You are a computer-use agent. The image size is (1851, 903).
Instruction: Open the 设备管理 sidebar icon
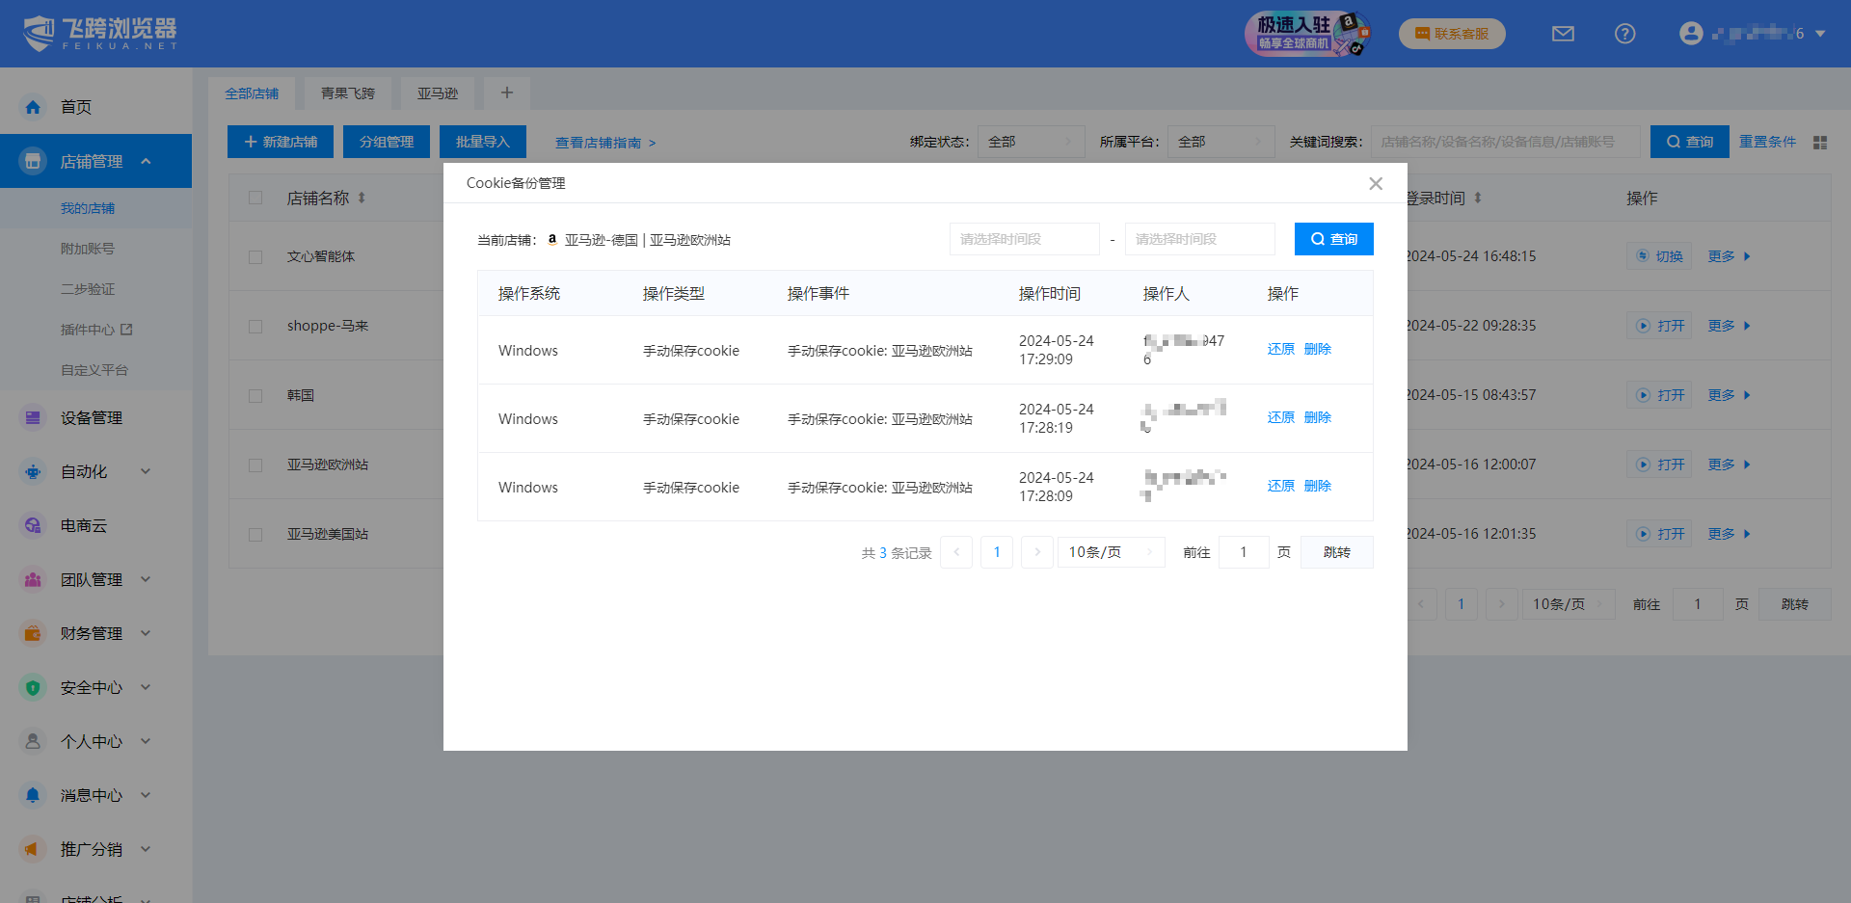point(33,417)
